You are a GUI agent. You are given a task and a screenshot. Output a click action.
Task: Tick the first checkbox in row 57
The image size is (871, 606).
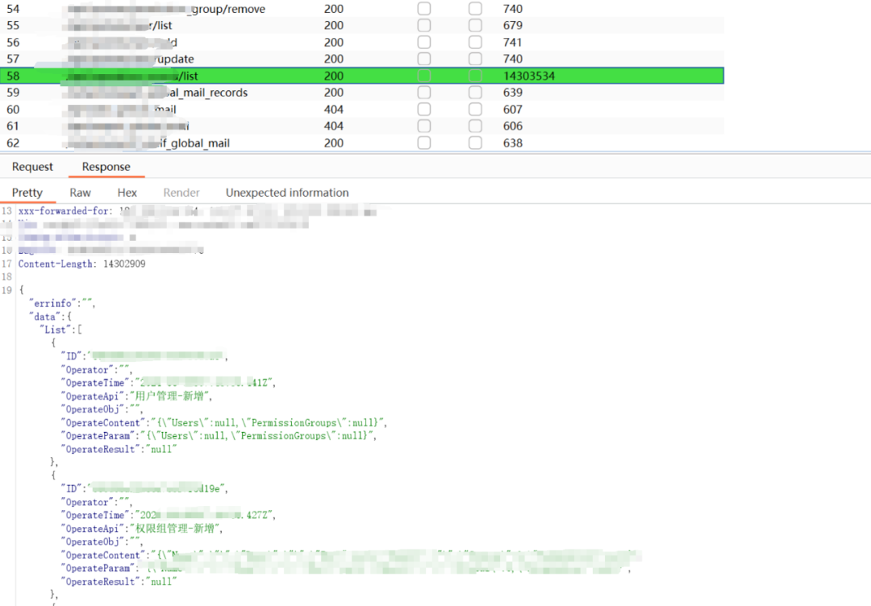click(x=424, y=59)
